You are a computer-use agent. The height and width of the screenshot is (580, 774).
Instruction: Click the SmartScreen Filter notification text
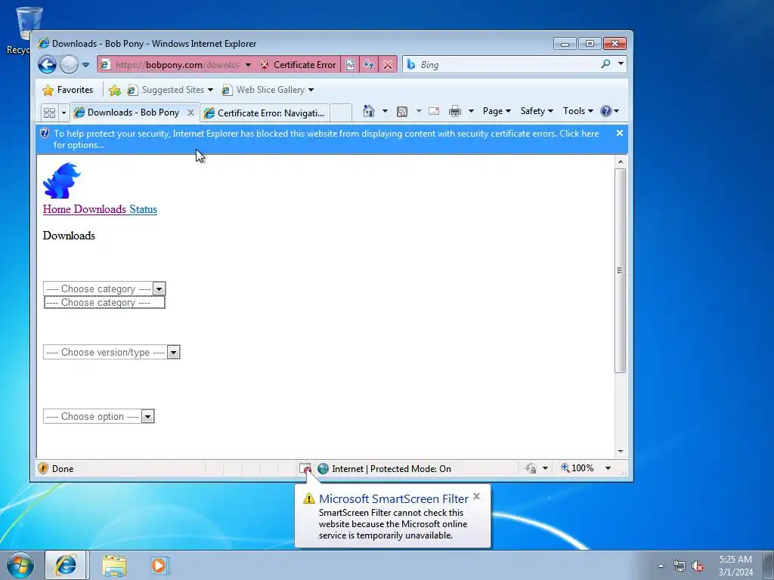pyautogui.click(x=393, y=524)
